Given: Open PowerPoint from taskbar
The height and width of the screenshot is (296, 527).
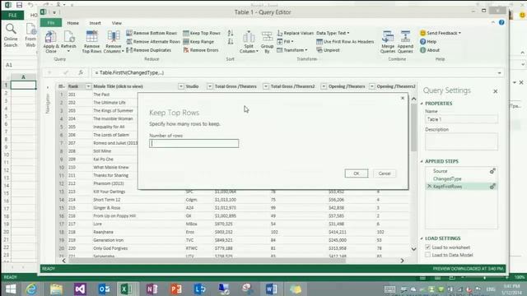Looking at the screenshot, I should (x=175, y=289).
